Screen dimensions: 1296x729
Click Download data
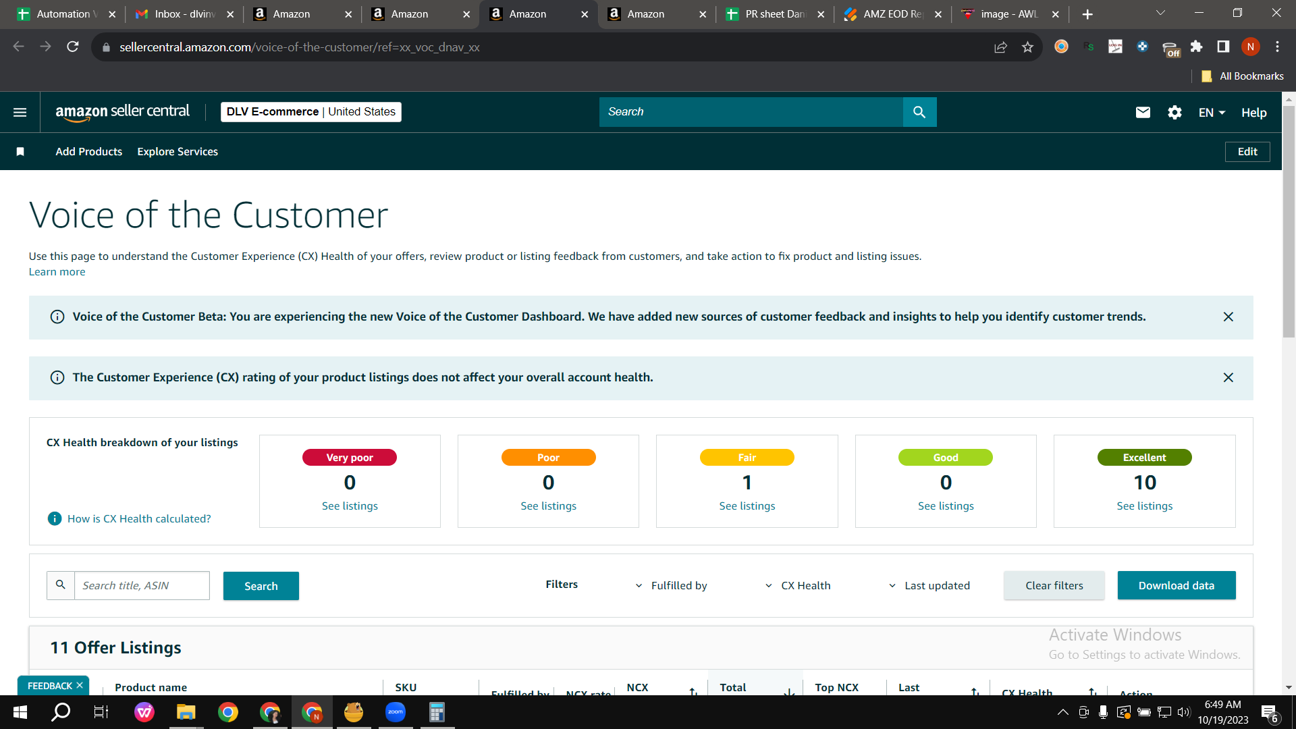point(1177,585)
